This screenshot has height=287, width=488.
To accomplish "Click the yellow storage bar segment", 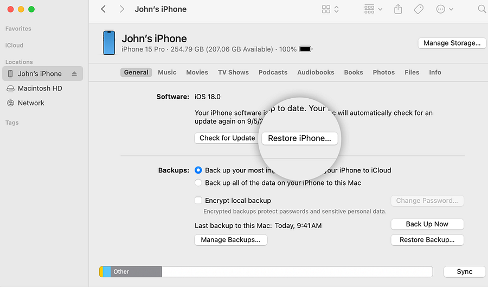I will click(101, 272).
